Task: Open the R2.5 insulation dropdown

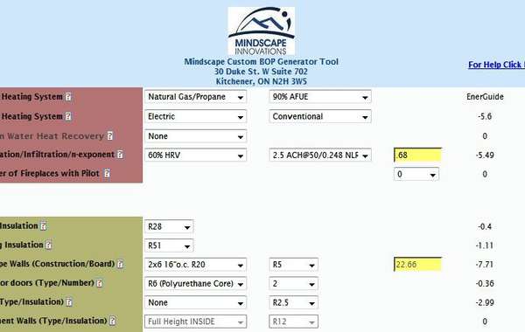Action: 293,302
